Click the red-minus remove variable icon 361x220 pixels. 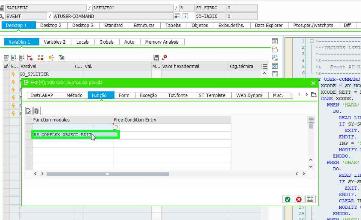click(x=29, y=57)
